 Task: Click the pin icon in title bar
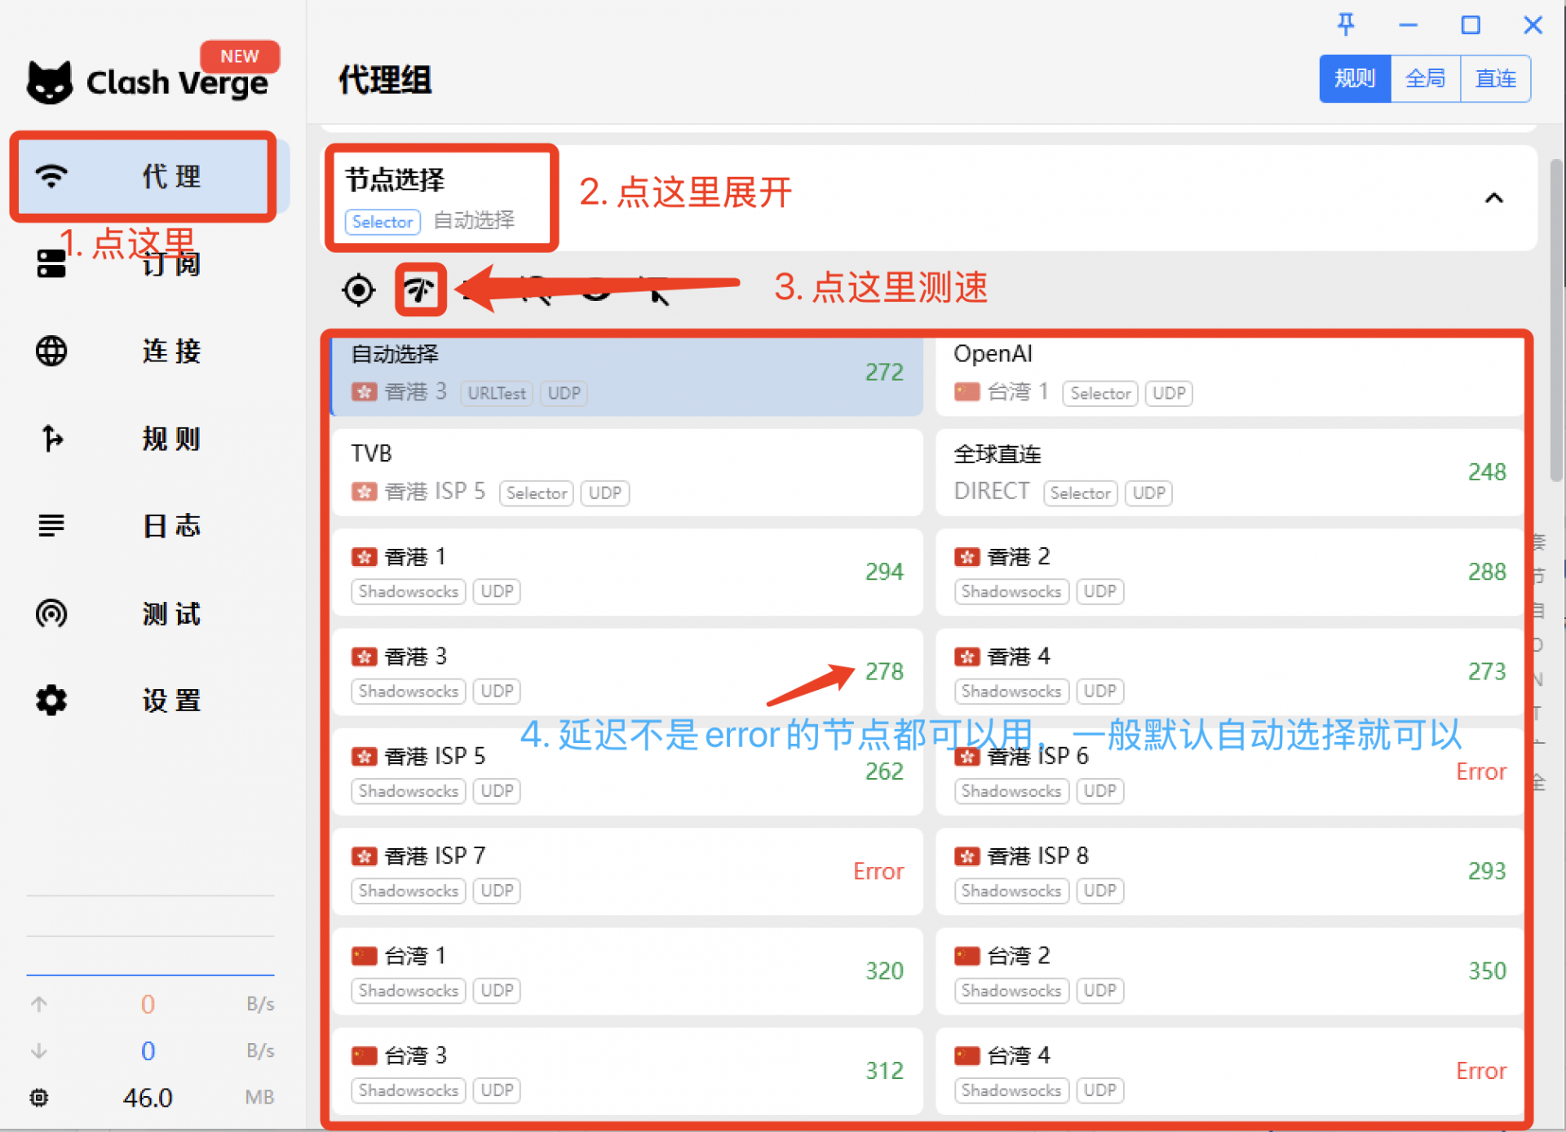(x=1345, y=24)
